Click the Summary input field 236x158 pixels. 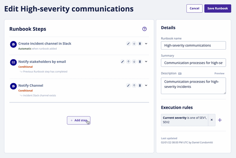(x=193, y=63)
